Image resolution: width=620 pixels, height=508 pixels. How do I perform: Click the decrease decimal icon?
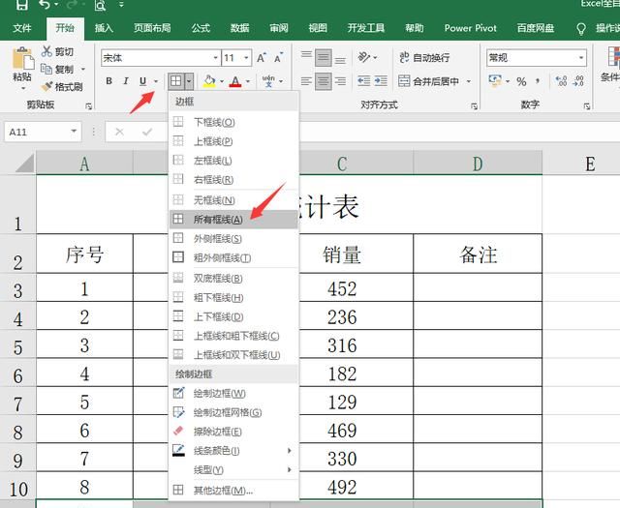click(x=578, y=81)
